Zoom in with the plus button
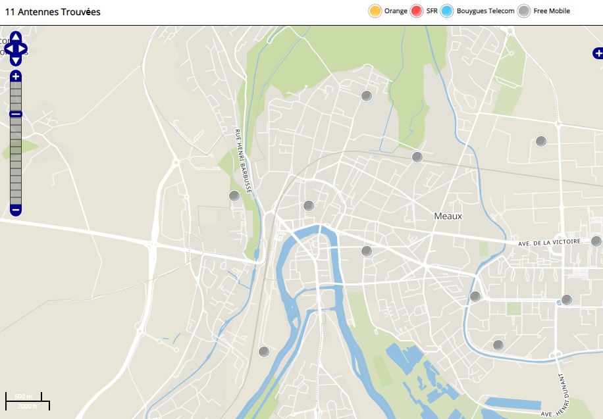The height and width of the screenshot is (419, 603). pos(16,76)
